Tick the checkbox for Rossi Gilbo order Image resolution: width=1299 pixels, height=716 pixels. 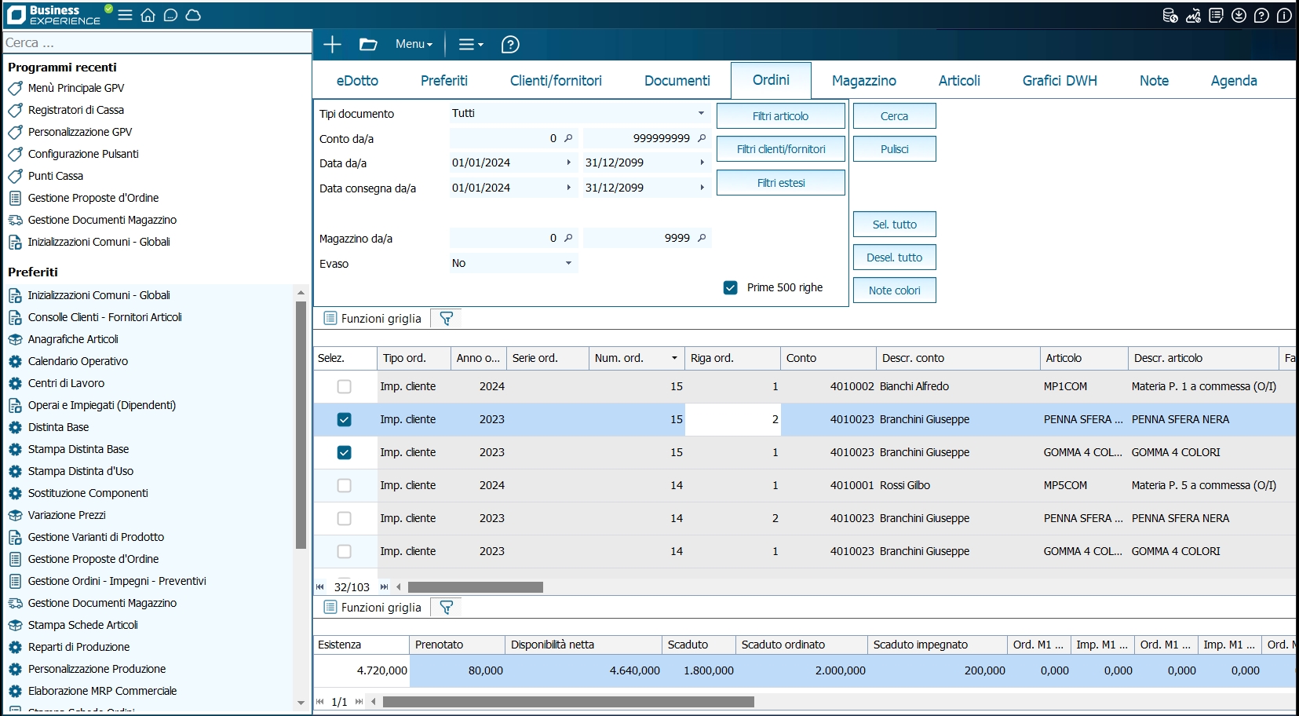344,485
